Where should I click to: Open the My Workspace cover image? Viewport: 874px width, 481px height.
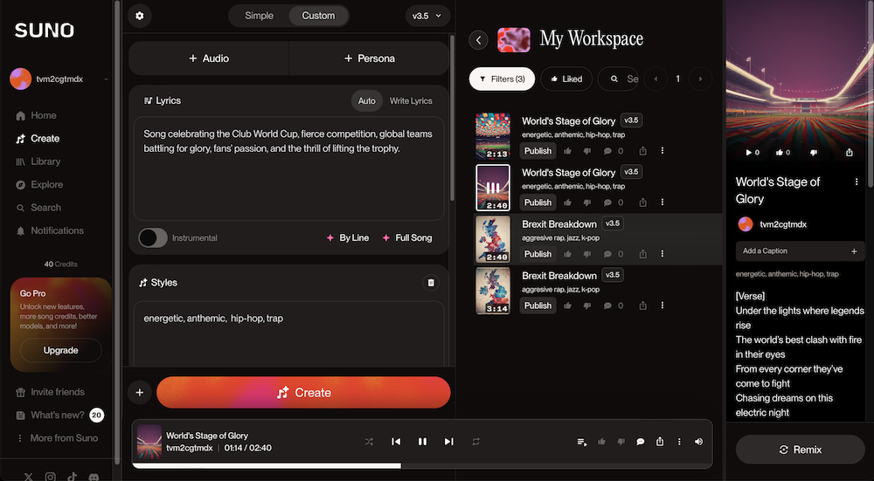(513, 39)
